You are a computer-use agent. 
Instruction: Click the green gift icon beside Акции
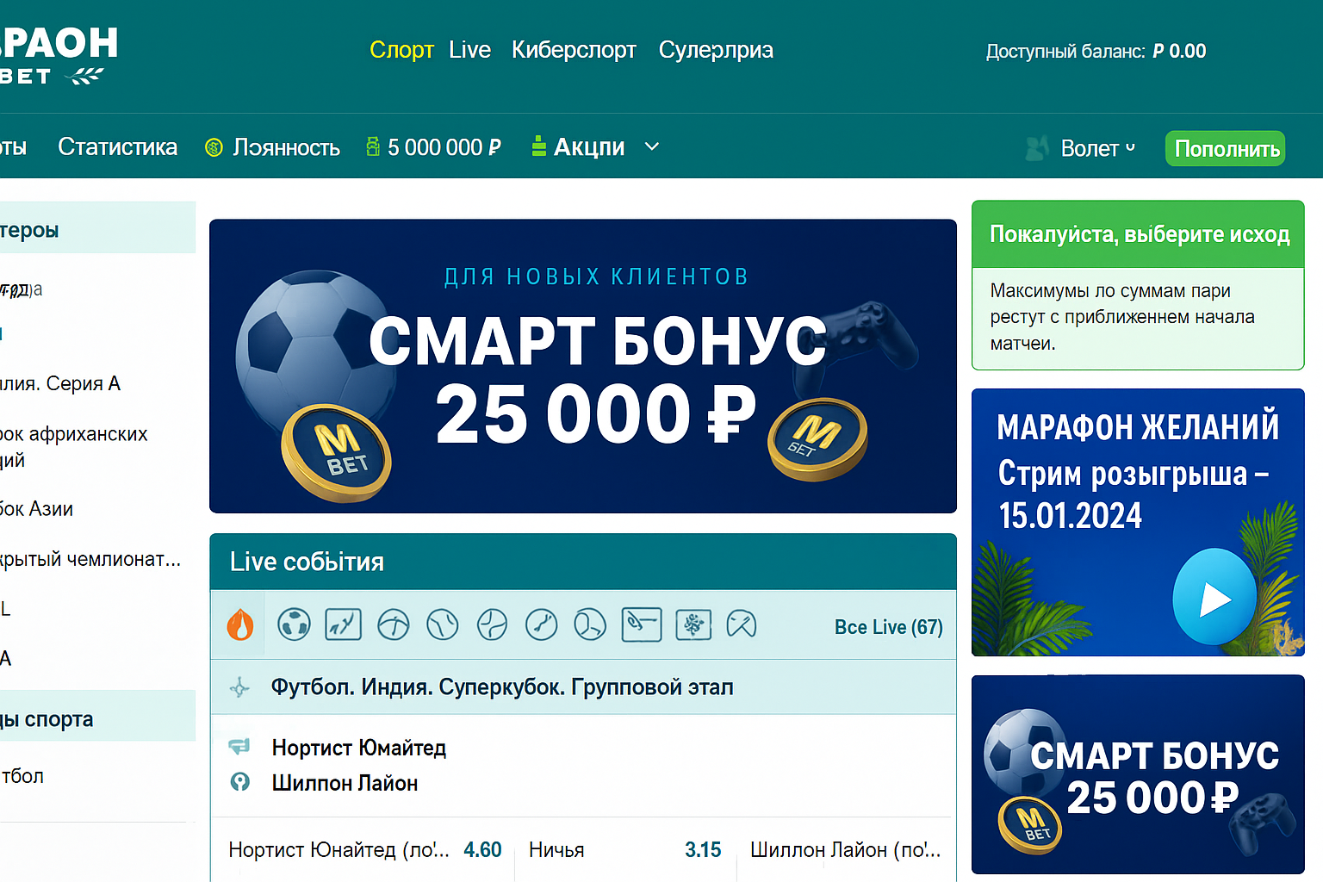pyautogui.click(x=538, y=146)
